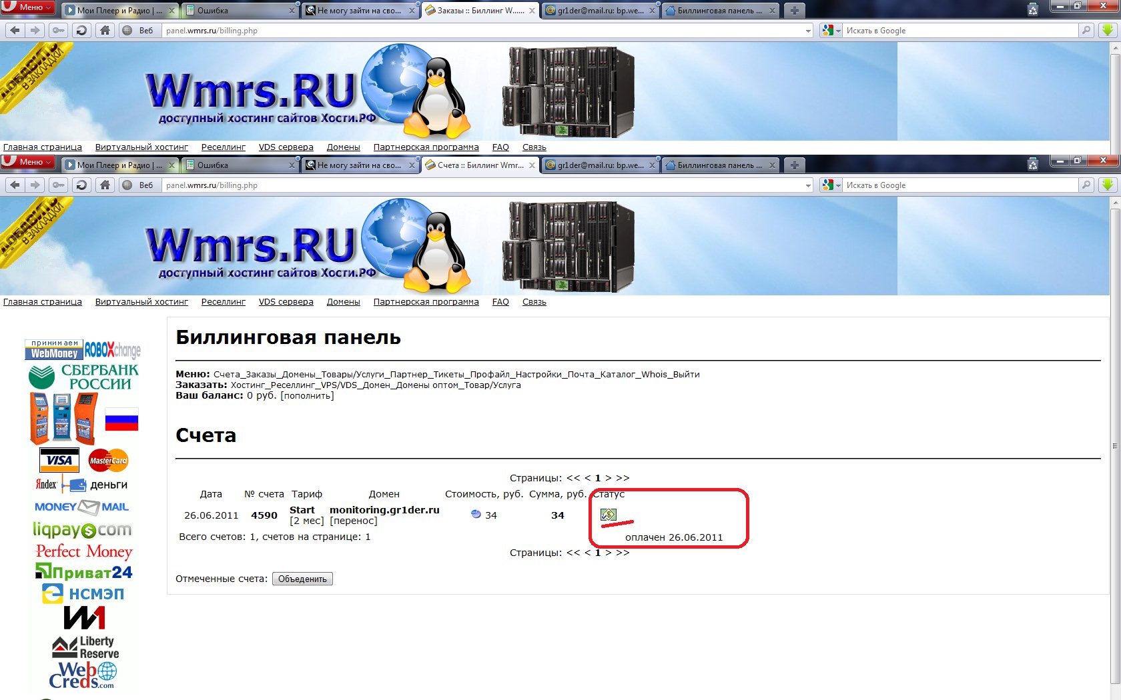
Task: Click the [пополнить] balance link
Action: [307, 396]
